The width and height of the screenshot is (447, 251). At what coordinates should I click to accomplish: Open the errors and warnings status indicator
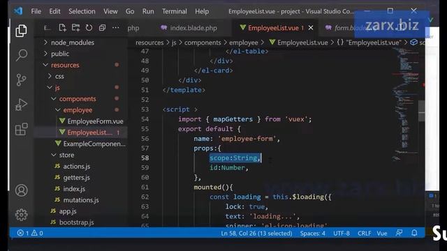30,234
